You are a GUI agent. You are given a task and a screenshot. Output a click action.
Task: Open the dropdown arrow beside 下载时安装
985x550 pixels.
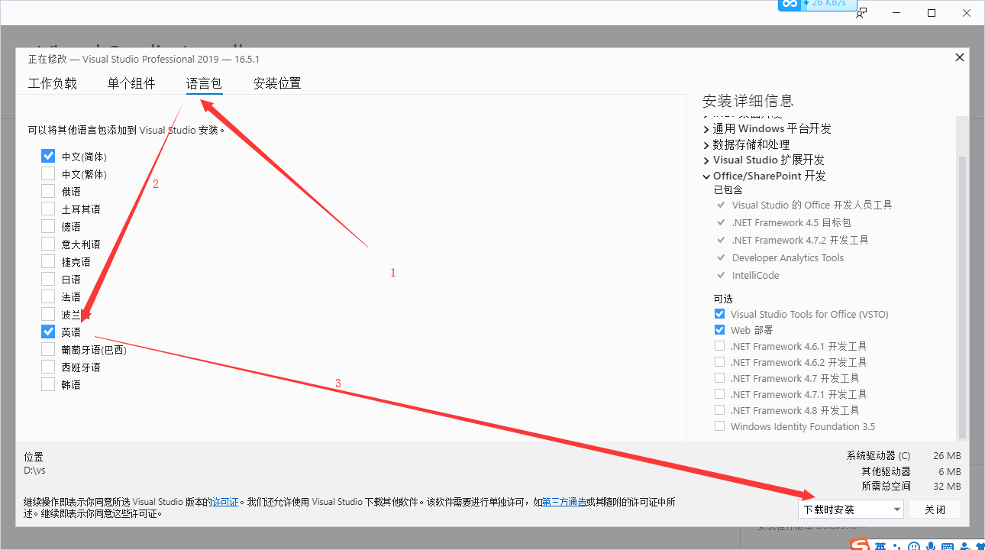(898, 509)
